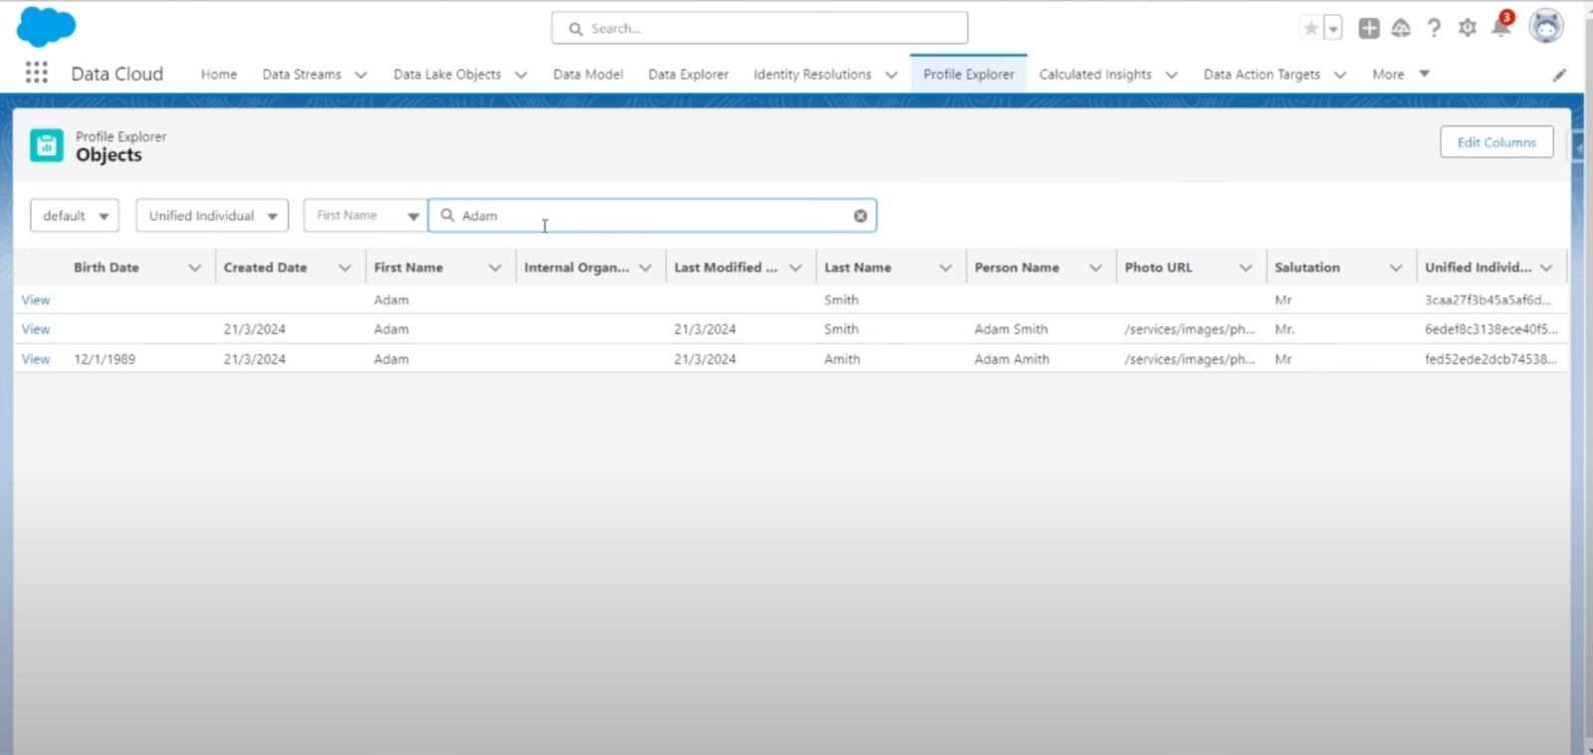Click the ID cell starting 3caa27f3b45a5af6d
Viewport: 1593px width, 755px height.
click(1487, 299)
